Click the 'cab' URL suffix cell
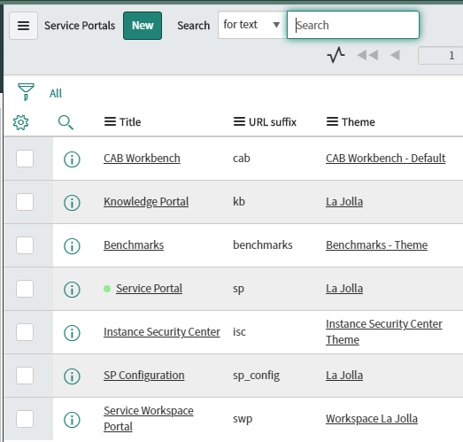 (x=242, y=159)
